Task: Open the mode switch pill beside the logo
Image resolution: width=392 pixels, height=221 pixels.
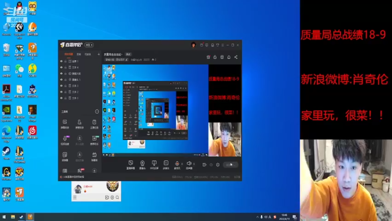Action: (89, 45)
